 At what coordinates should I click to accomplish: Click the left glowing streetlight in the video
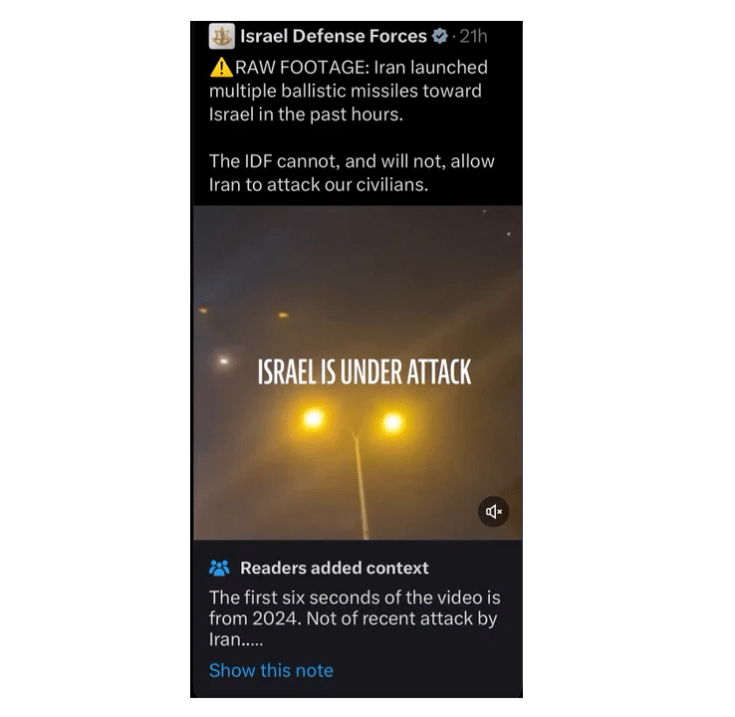click(x=313, y=418)
